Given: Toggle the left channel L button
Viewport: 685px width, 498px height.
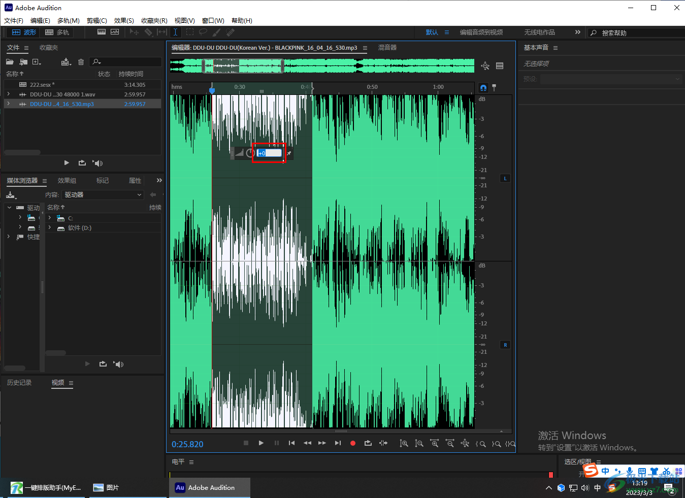Looking at the screenshot, I should coord(505,178).
